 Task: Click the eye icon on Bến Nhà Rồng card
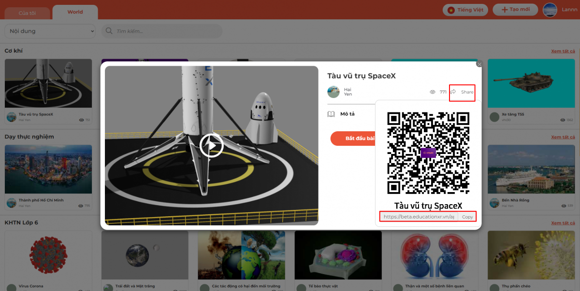(563, 206)
